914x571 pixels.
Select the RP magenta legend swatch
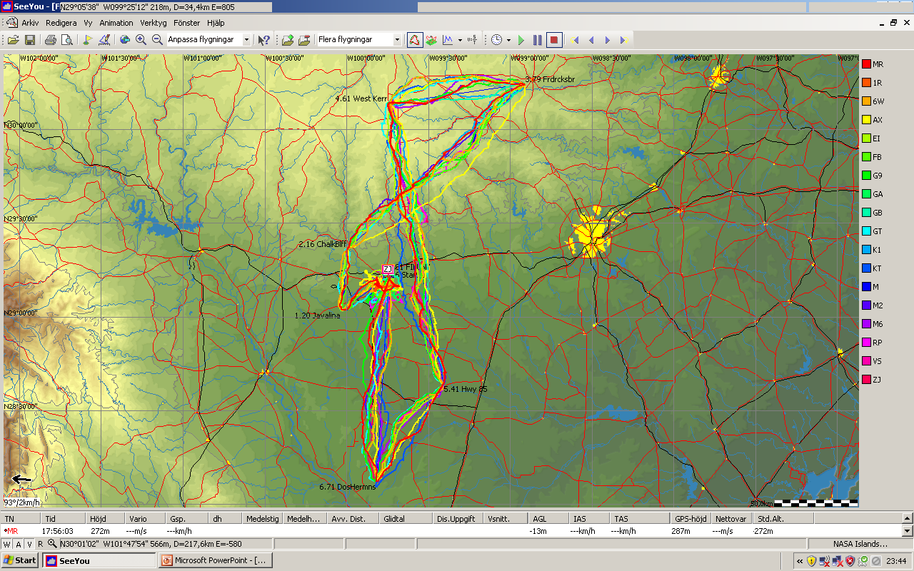click(x=867, y=343)
